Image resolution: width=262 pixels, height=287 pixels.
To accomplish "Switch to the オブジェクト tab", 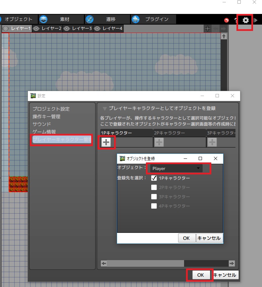I will pyautogui.click(x=18, y=19).
